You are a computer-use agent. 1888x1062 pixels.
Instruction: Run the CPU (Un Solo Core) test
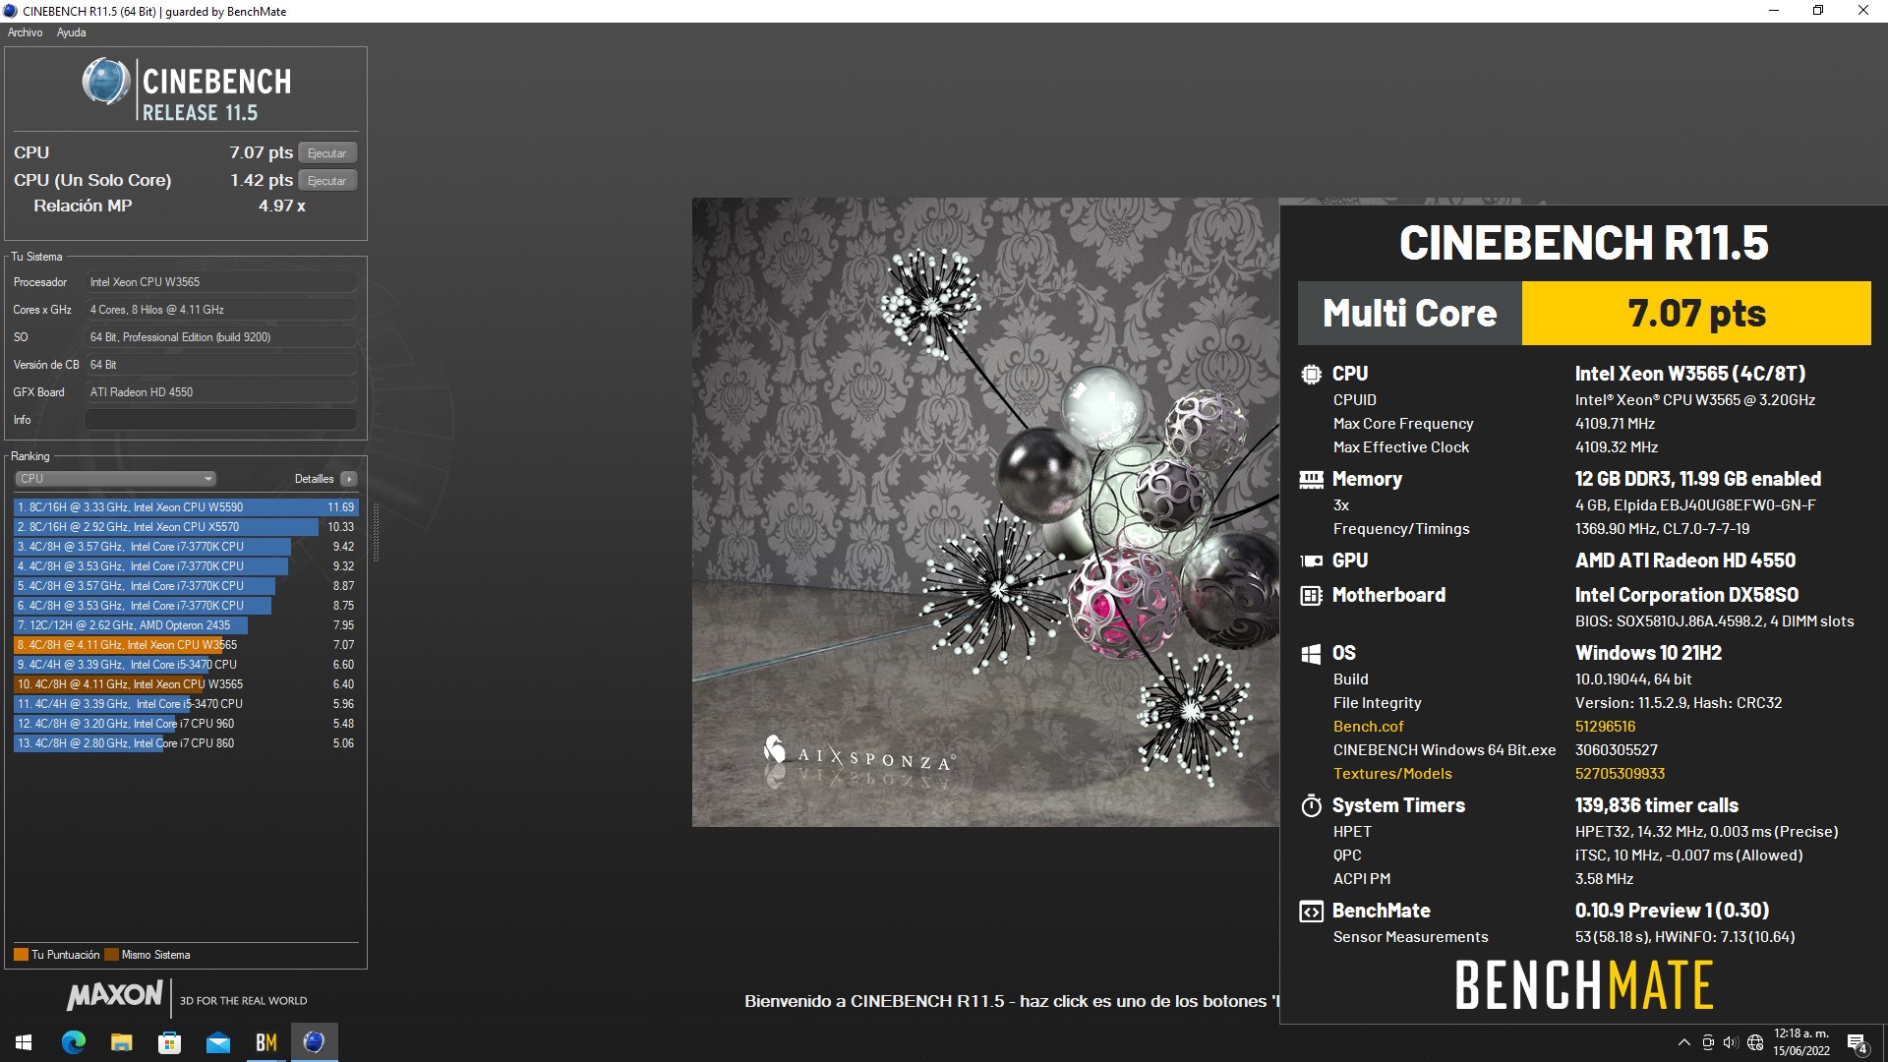coord(327,181)
